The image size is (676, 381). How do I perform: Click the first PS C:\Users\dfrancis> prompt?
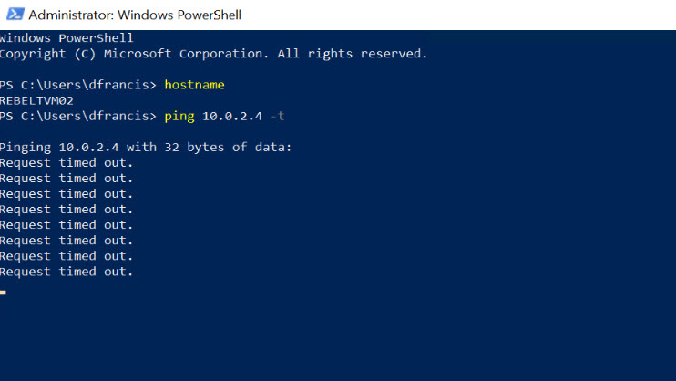click(78, 85)
